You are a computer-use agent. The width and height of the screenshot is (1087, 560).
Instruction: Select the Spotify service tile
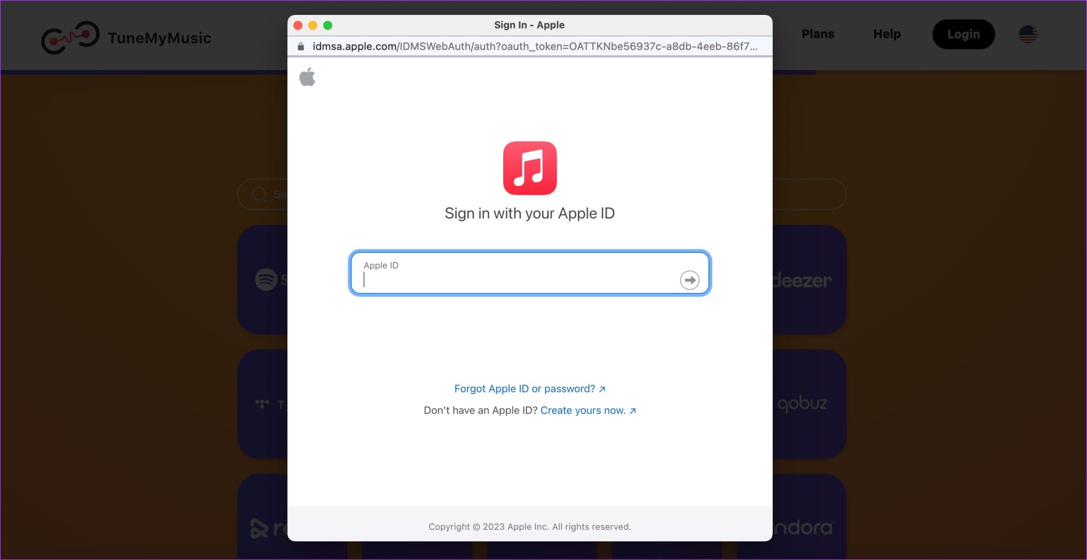click(263, 279)
